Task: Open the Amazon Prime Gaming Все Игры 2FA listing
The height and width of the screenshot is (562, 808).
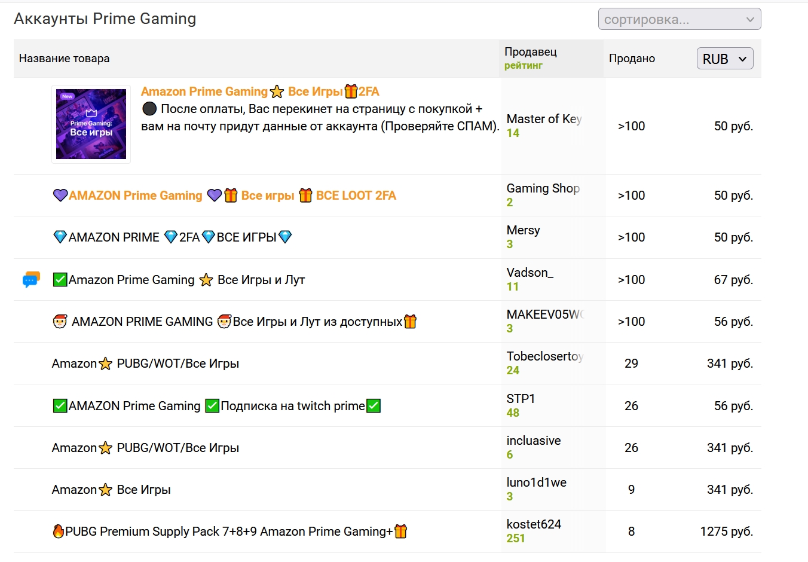Action: 260,91
